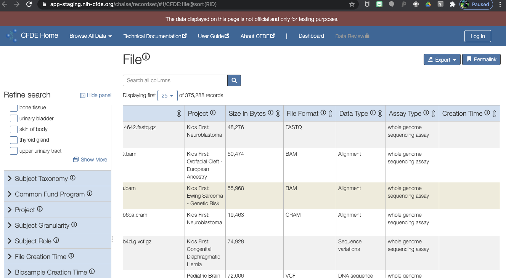Go to Dashboard in navbar
Image resolution: width=506 pixels, height=278 pixels.
[x=311, y=36]
